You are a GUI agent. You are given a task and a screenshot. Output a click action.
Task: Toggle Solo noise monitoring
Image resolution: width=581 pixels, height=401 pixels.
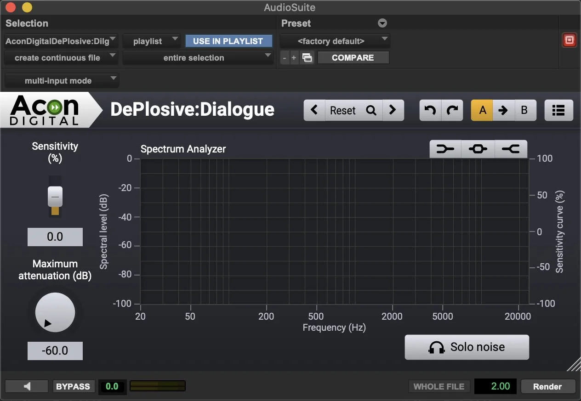click(x=467, y=347)
